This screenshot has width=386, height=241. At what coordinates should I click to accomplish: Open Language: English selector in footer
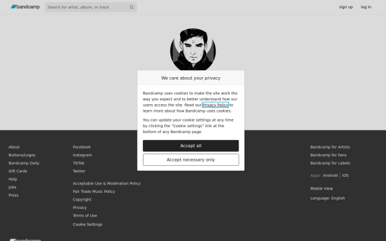click(327, 198)
